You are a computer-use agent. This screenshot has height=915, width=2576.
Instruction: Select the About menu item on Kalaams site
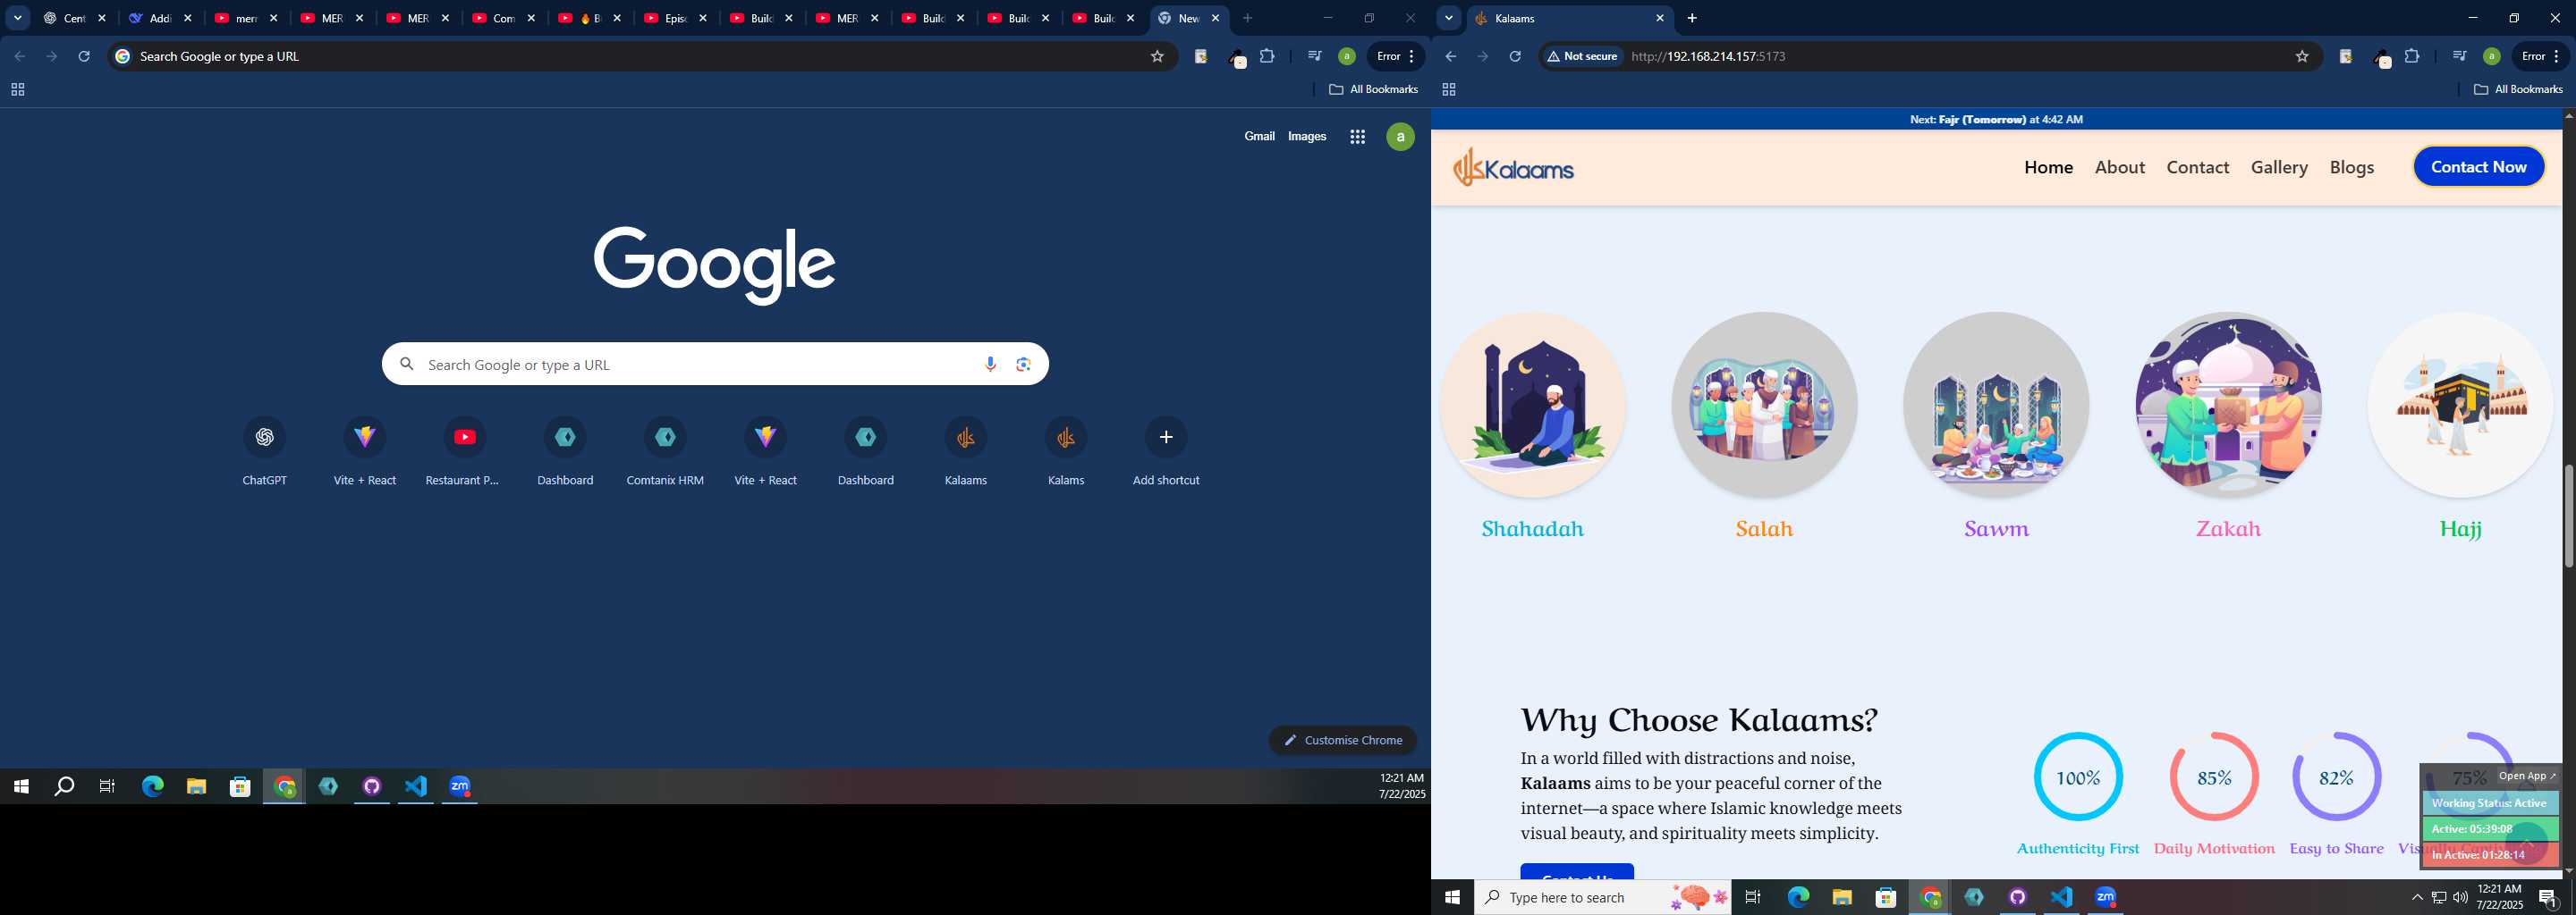2120,167
